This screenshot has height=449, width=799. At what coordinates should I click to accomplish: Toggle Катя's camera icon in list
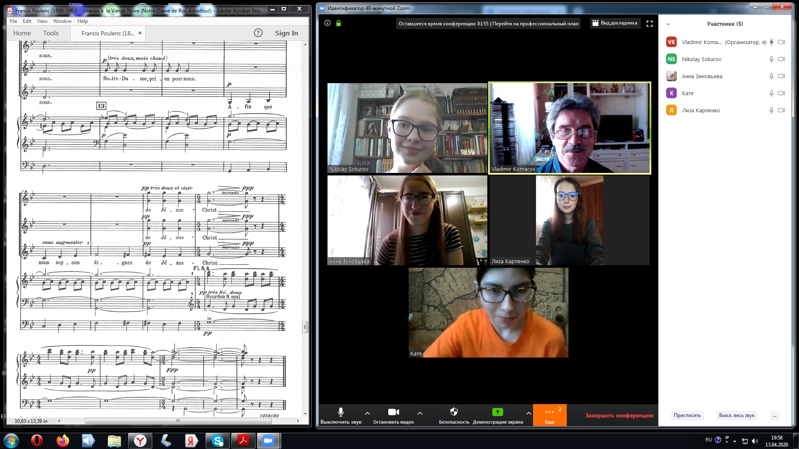tap(782, 93)
